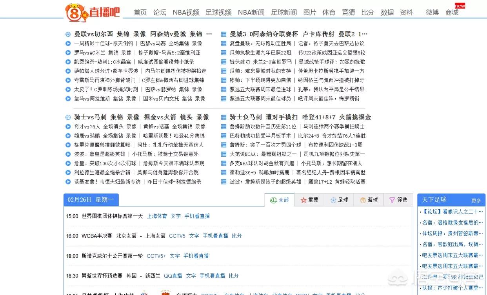Click news icon beside 瓜帅执教生涯九年
This screenshot has width=487, height=295.
pos(224,52)
